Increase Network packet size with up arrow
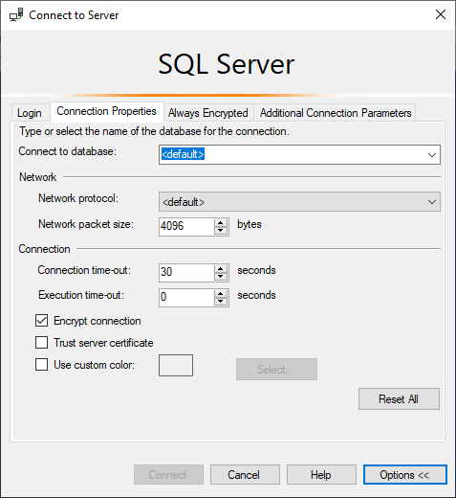The height and width of the screenshot is (498, 456). coord(221,223)
